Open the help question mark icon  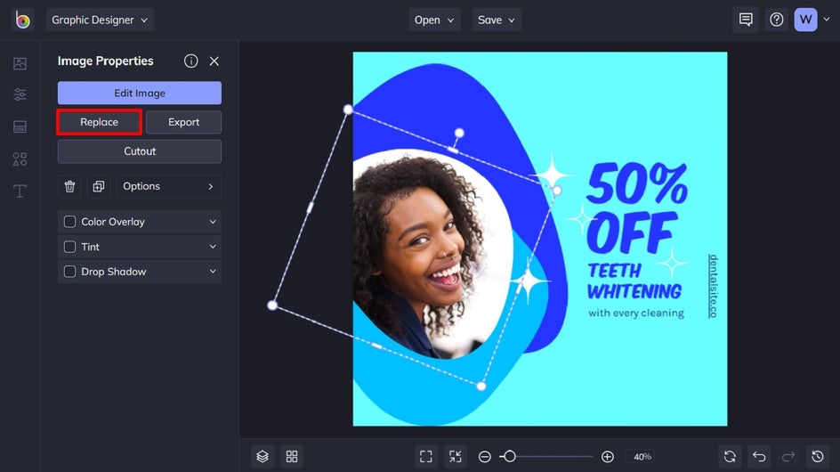pyautogui.click(x=777, y=20)
